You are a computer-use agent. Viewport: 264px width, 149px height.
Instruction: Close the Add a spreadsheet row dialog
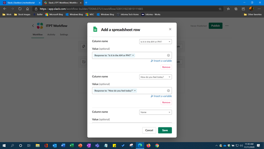coord(170,29)
